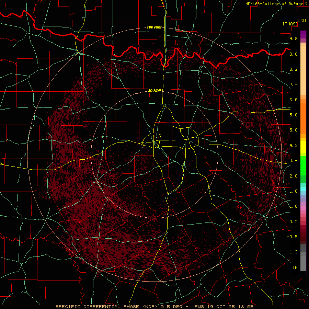
Task: Click the 50 NMI range ring label
Action: pyautogui.click(x=154, y=91)
